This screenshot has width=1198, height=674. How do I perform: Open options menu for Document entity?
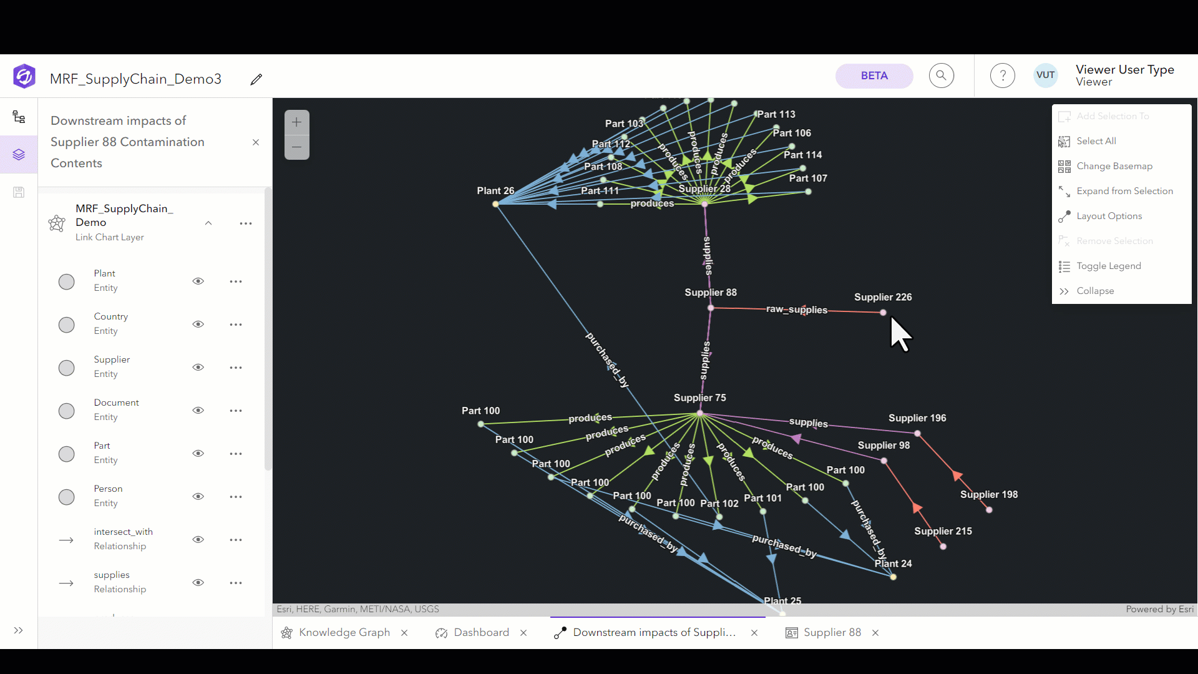pyautogui.click(x=236, y=411)
